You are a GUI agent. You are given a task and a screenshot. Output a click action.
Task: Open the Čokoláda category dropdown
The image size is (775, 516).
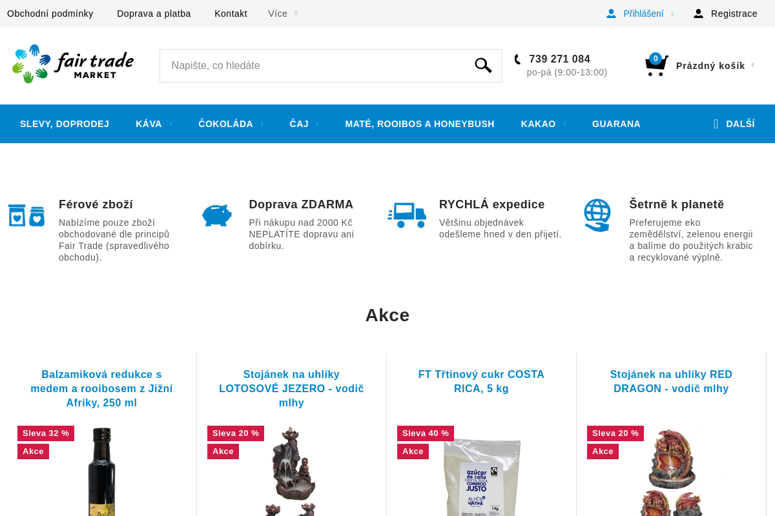(x=230, y=124)
